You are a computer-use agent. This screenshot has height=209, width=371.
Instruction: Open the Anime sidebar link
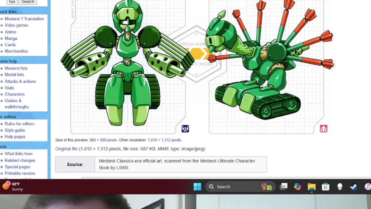pyautogui.click(x=10, y=32)
